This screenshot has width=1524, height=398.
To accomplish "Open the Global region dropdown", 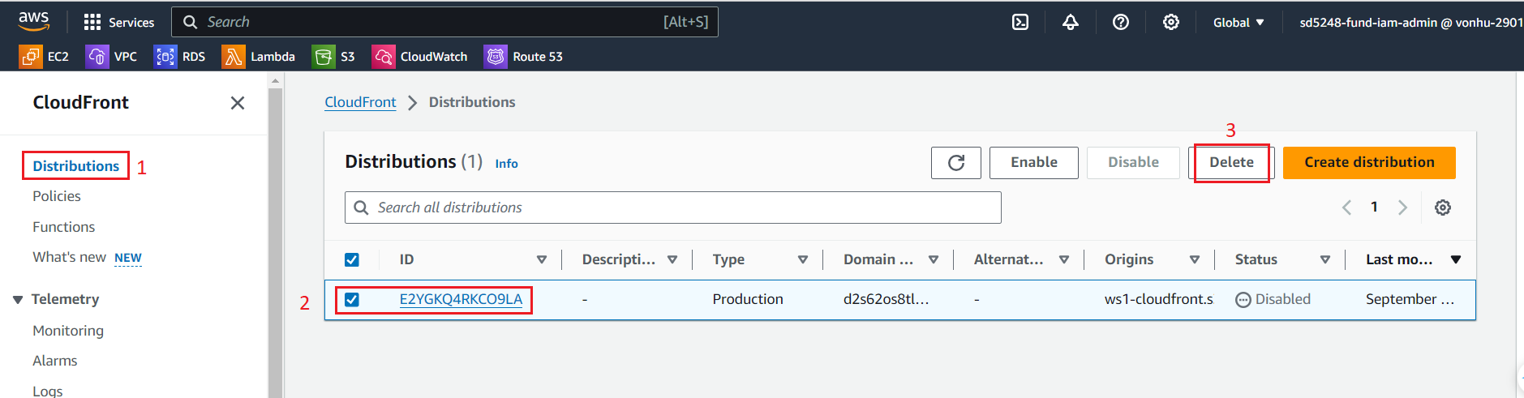I will (1238, 23).
